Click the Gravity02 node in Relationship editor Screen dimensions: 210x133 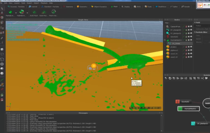183,102
